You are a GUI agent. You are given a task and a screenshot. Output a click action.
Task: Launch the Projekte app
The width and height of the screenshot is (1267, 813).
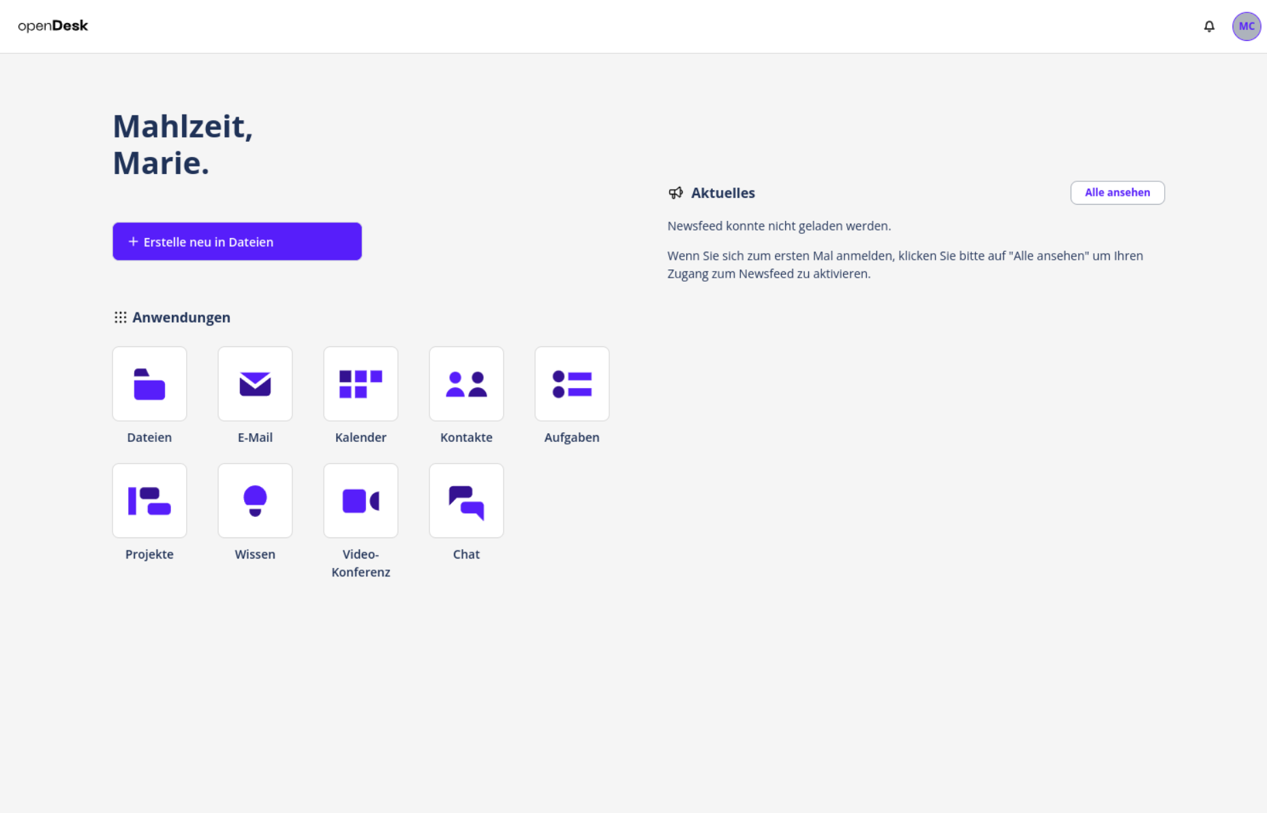149,501
